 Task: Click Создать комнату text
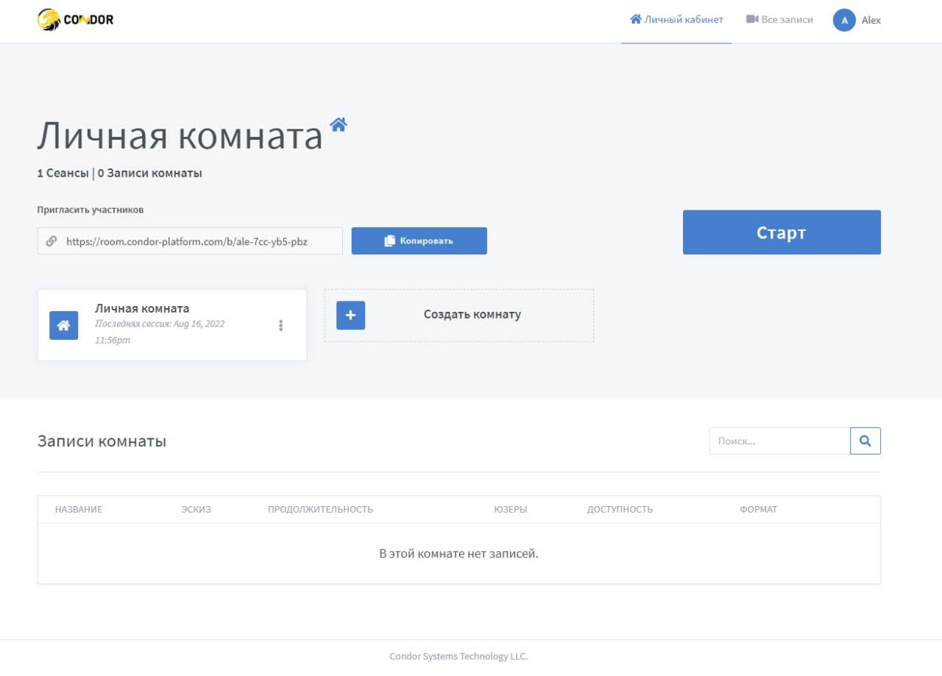pos(472,314)
